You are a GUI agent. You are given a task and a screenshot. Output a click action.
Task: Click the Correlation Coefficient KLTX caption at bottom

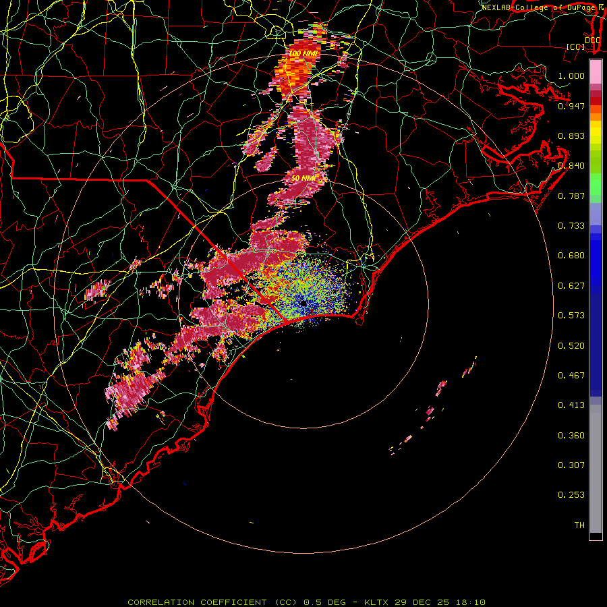(x=306, y=602)
